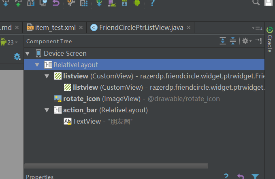Click the Component Tree horizontal scrollbar
This screenshot has width=275, height=179.
coord(116,166)
